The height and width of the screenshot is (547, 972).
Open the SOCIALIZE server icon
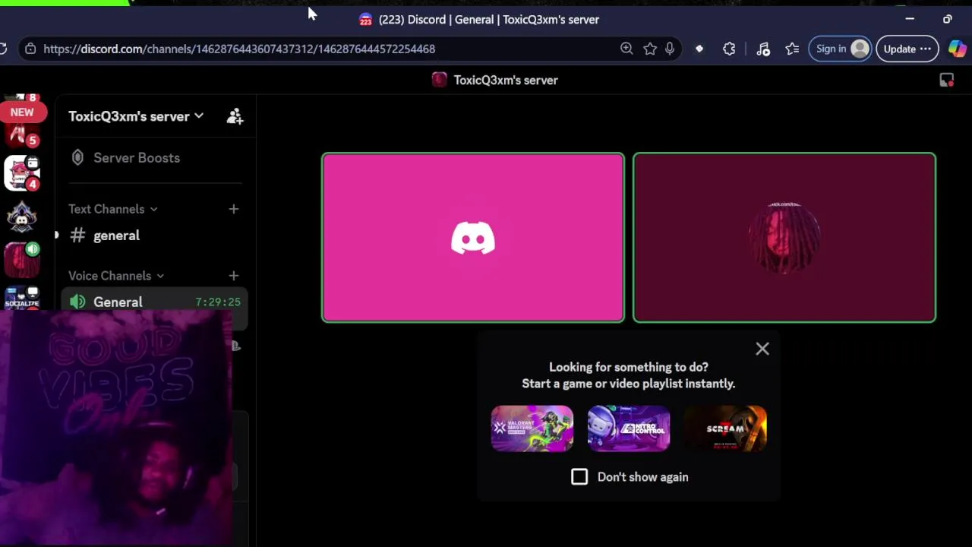[x=22, y=298]
